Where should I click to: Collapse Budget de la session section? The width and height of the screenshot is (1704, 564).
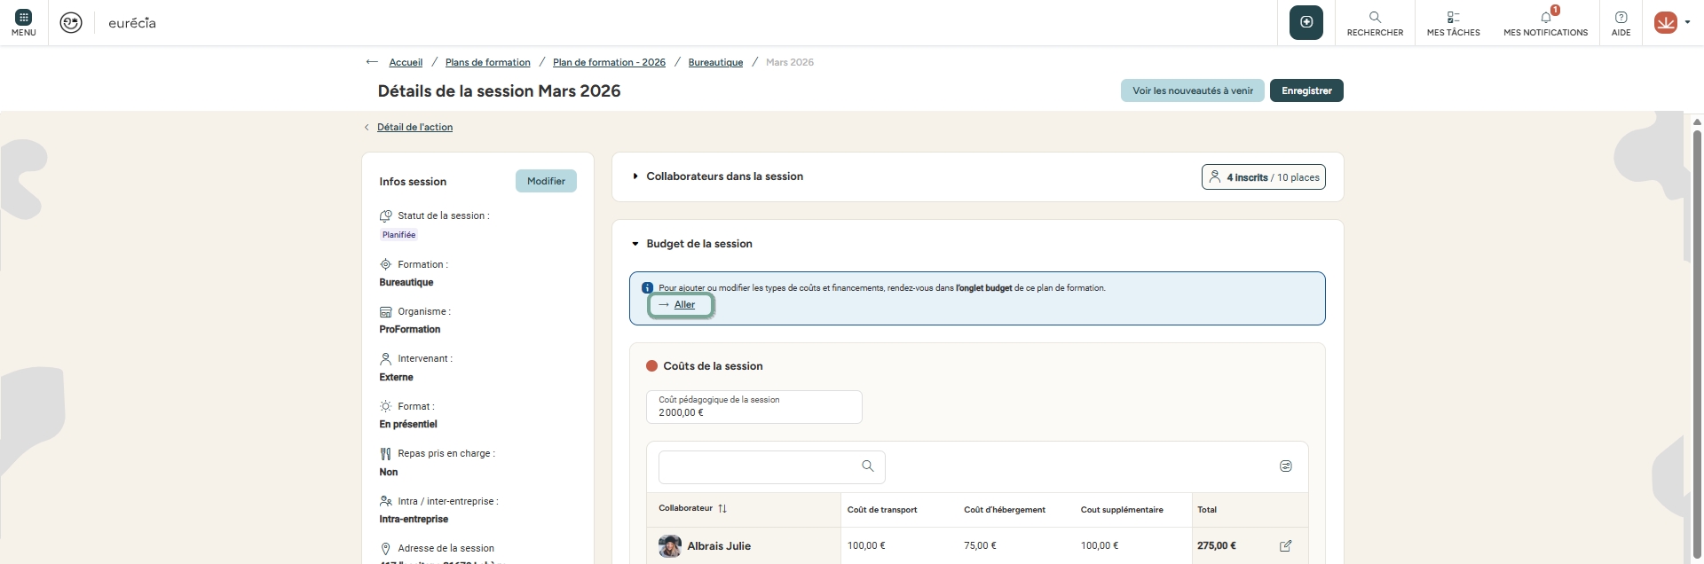pyautogui.click(x=635, y=244)
